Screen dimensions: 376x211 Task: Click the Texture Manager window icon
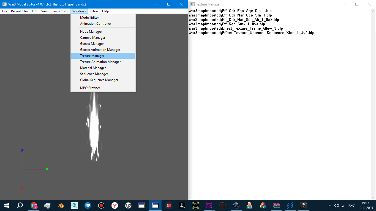coord(192,4)
